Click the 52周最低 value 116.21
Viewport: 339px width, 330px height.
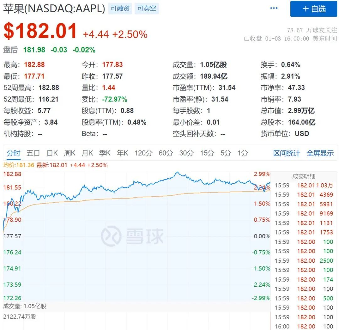pyautogui.click(x=48, y=99)
